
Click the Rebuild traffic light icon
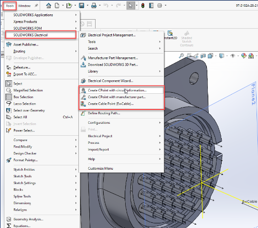point(143,6)
